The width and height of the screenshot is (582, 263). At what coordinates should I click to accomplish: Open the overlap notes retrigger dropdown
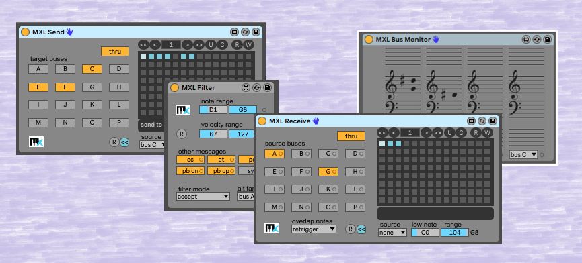(x=314, y=229)
